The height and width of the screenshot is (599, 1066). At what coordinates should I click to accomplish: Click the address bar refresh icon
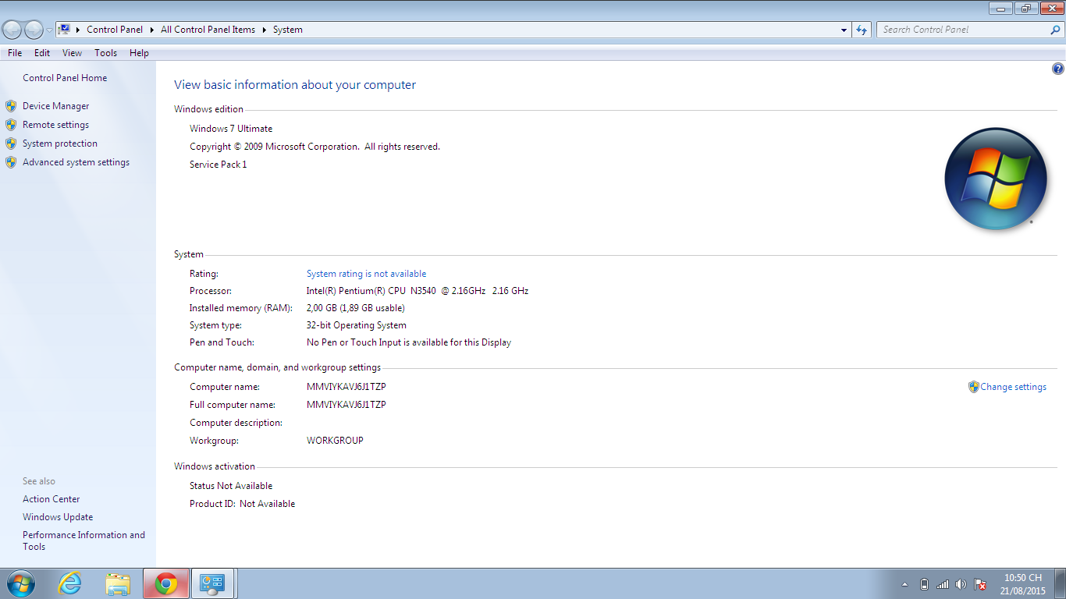point(862,30)
